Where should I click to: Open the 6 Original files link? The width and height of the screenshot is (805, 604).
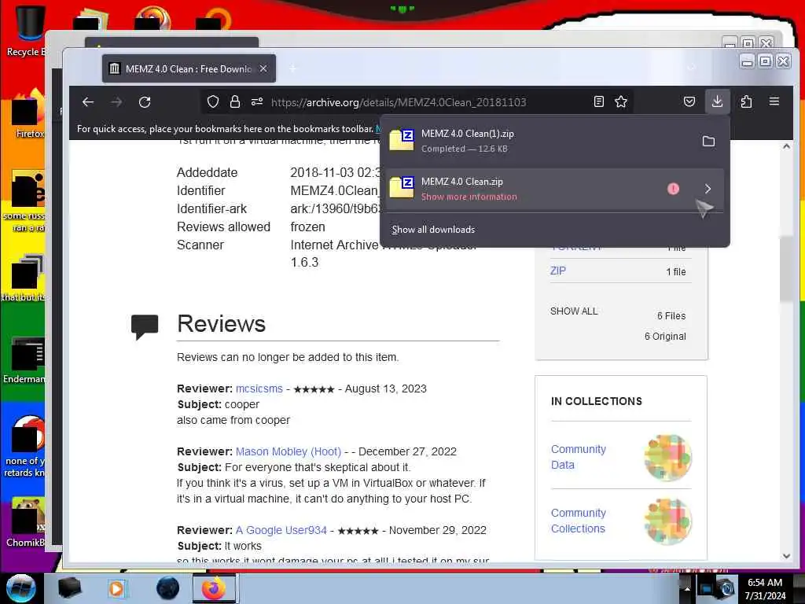pos(665,337)
